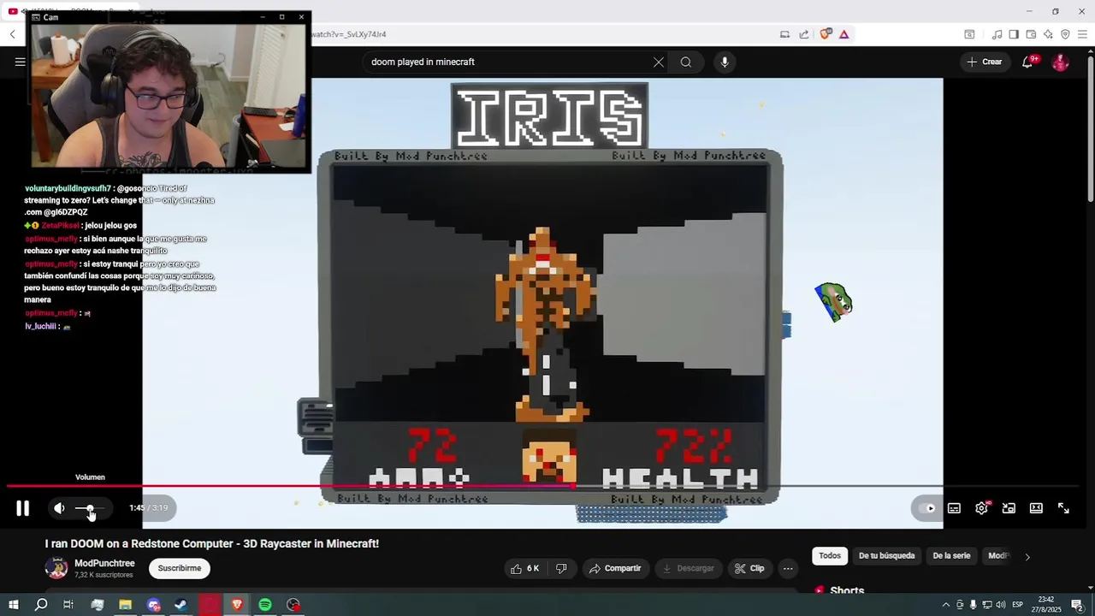Image resolution: width=1095 pixels, height=616 pixels.
Task: Click the share page icon in the address bar
Action: pos(804,34)
